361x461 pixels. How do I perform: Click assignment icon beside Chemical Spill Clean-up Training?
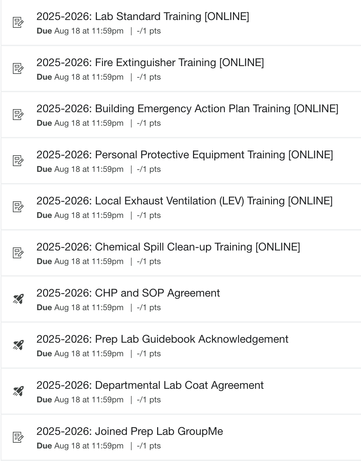(x=18, y=253)
